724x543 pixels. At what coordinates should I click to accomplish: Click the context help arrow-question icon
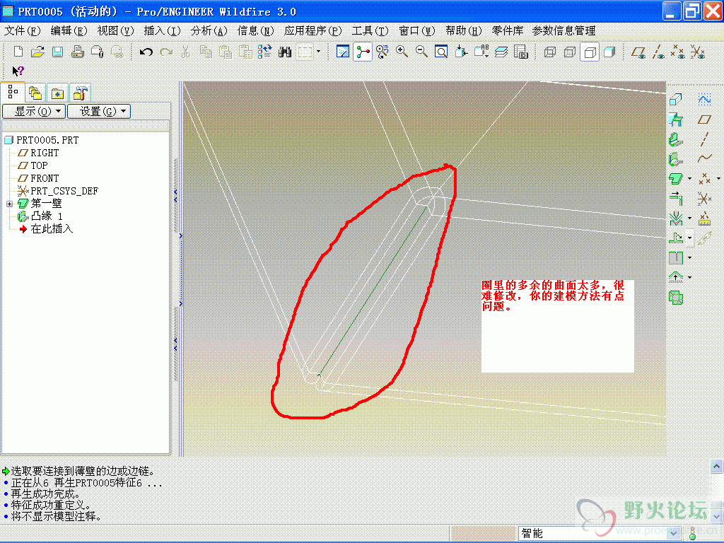[x=18, y=71]
